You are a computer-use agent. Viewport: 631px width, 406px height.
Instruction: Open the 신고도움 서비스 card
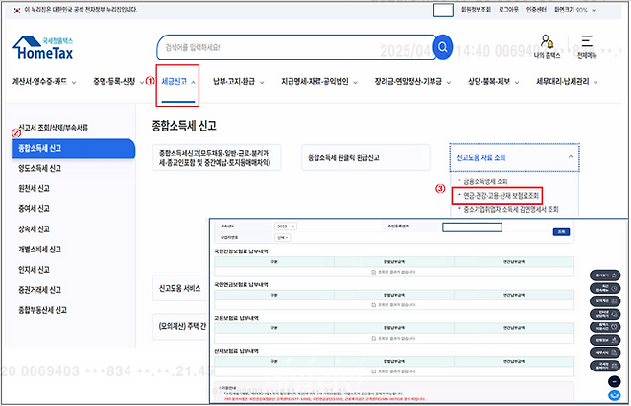coord(180,288)
